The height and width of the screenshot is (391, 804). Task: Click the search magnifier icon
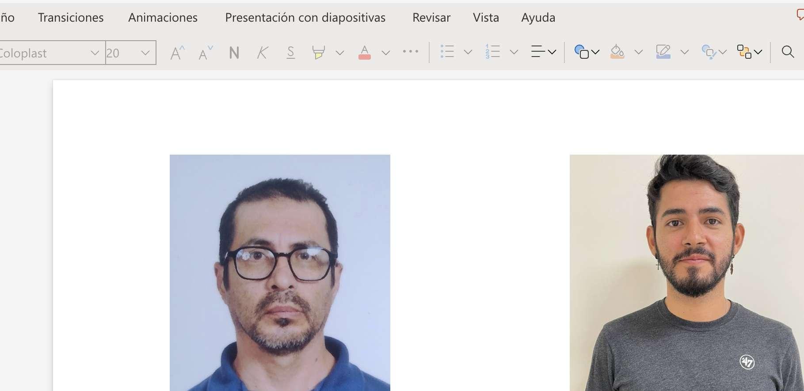pos(788,52)
